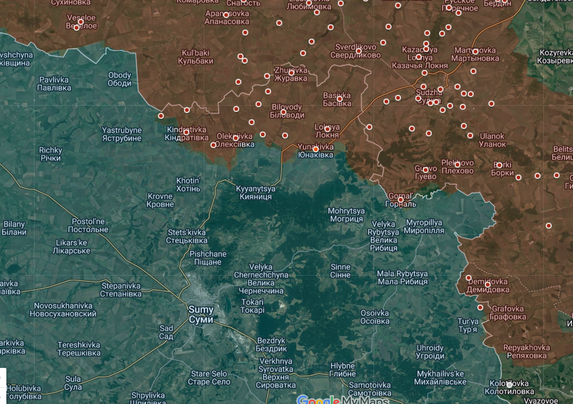Click the Mala Rybytsya label
The height and width of the screenshot is (404, 573).
[402, 278]
